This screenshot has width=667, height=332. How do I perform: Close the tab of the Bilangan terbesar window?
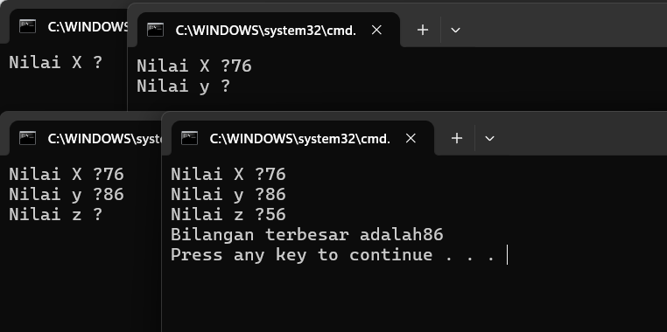click(x=411, y=138)
